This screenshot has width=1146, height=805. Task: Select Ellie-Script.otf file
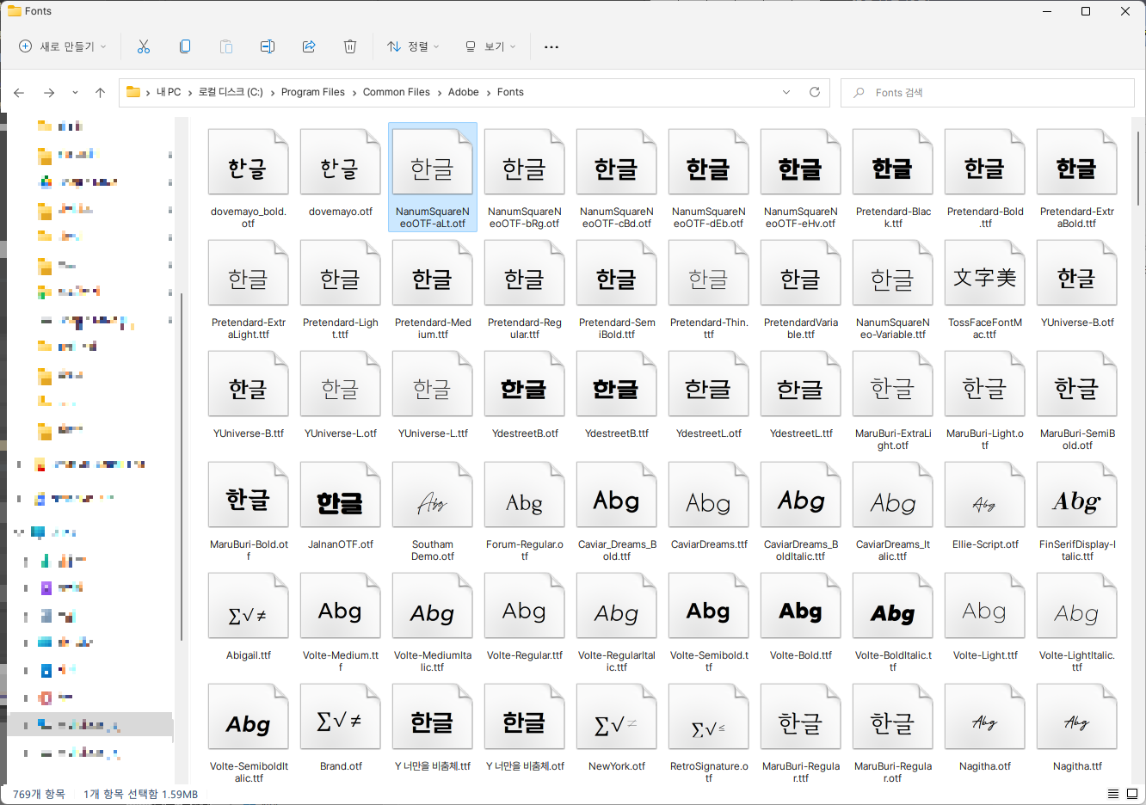coord(984,504)
